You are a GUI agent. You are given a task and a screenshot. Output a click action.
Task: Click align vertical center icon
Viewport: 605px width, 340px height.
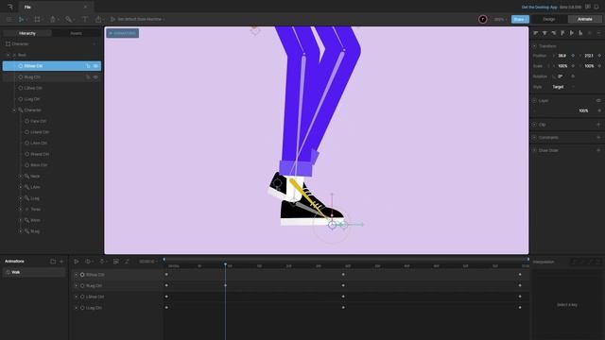(x=571, y=34)
